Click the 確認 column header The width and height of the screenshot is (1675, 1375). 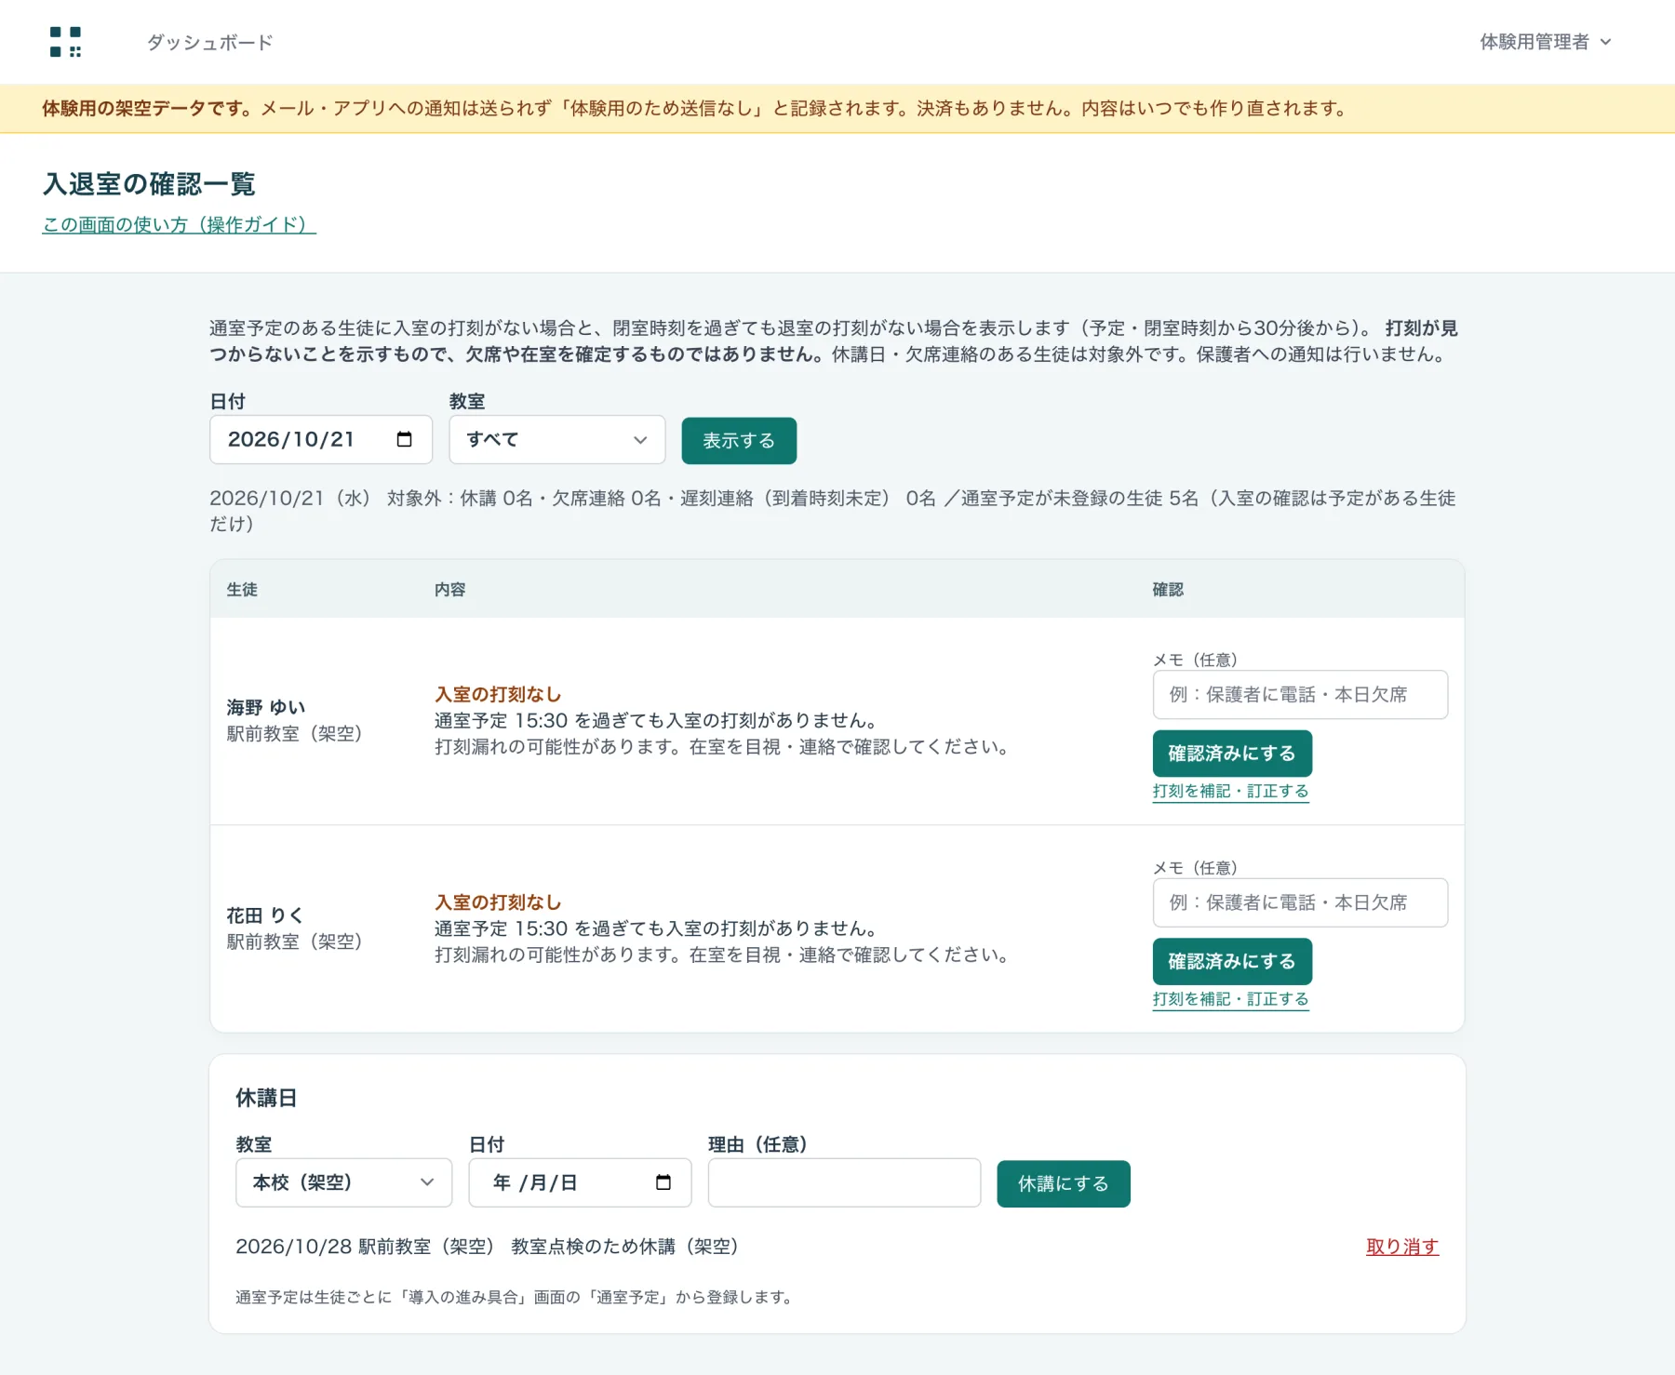coord(1168,590)
